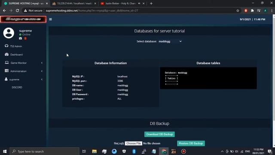Open the media control toolbar icon

[259, 10]
